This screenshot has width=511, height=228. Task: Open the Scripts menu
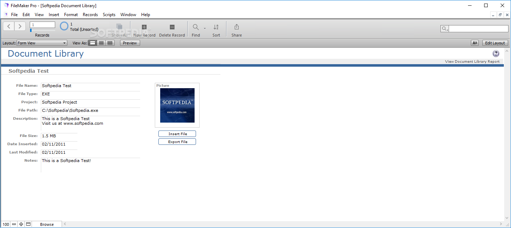click(x=109, y=15)
